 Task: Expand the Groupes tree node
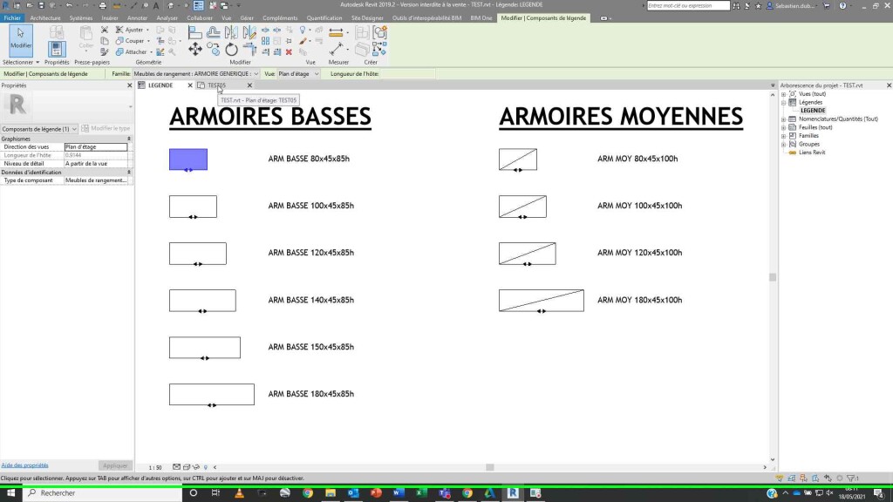tap(784, 144)
